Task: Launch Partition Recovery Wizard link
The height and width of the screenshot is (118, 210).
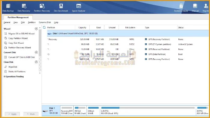Action: click(20, 48)
